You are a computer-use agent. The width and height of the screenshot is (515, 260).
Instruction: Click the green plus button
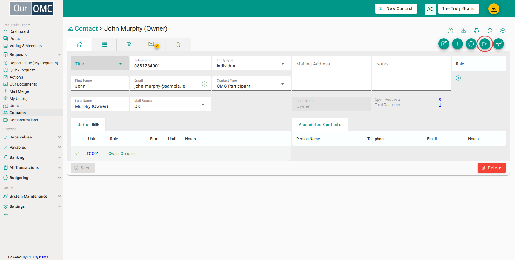click(457, 44)
